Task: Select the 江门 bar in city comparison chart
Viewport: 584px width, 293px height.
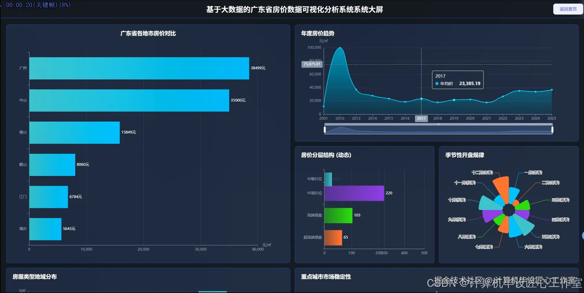Action: (48, 197)
